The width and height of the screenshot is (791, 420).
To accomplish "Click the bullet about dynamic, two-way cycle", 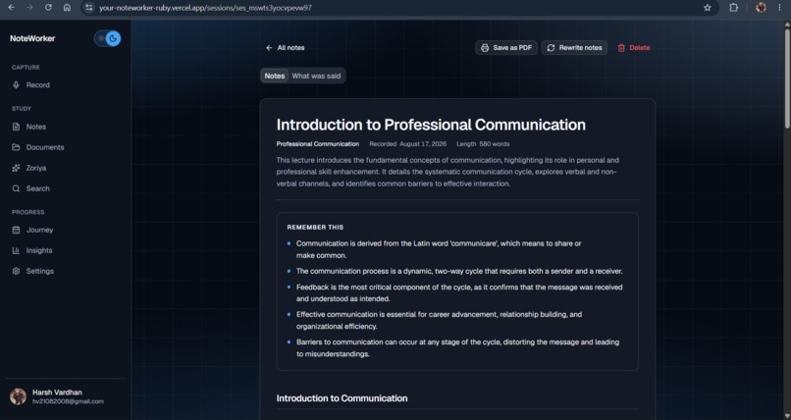I will (x=459, y=271).
